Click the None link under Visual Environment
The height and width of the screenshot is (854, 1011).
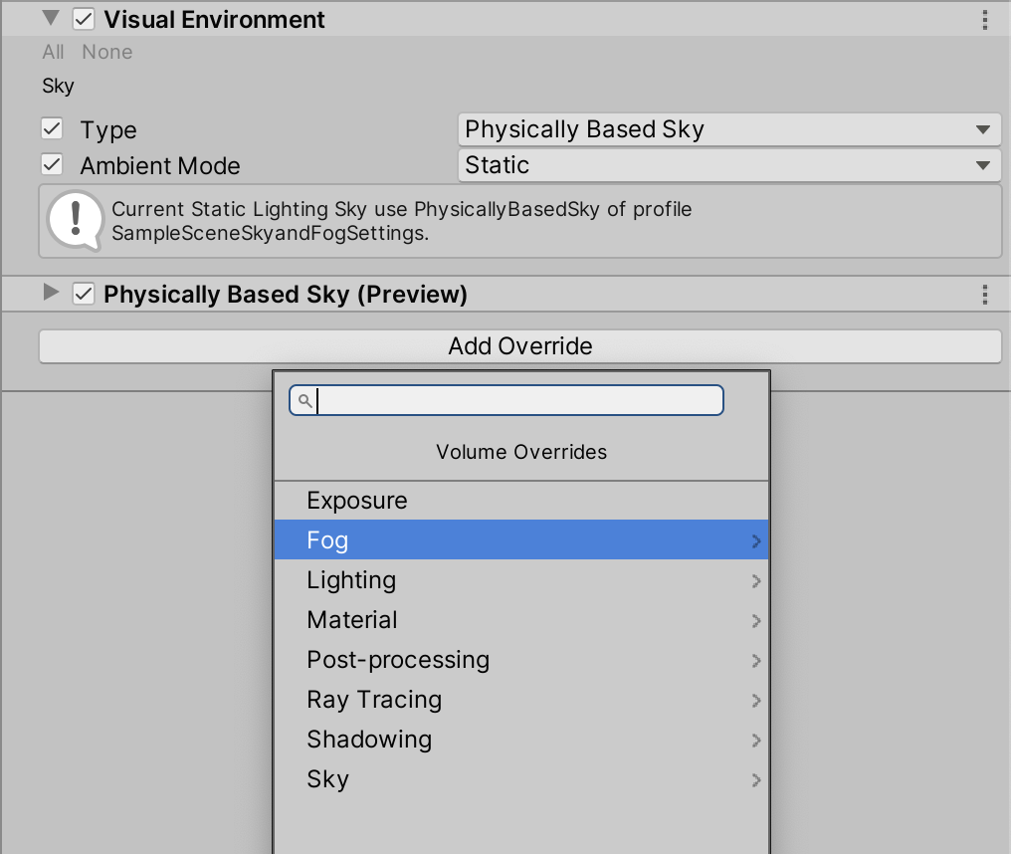(106, 52)
